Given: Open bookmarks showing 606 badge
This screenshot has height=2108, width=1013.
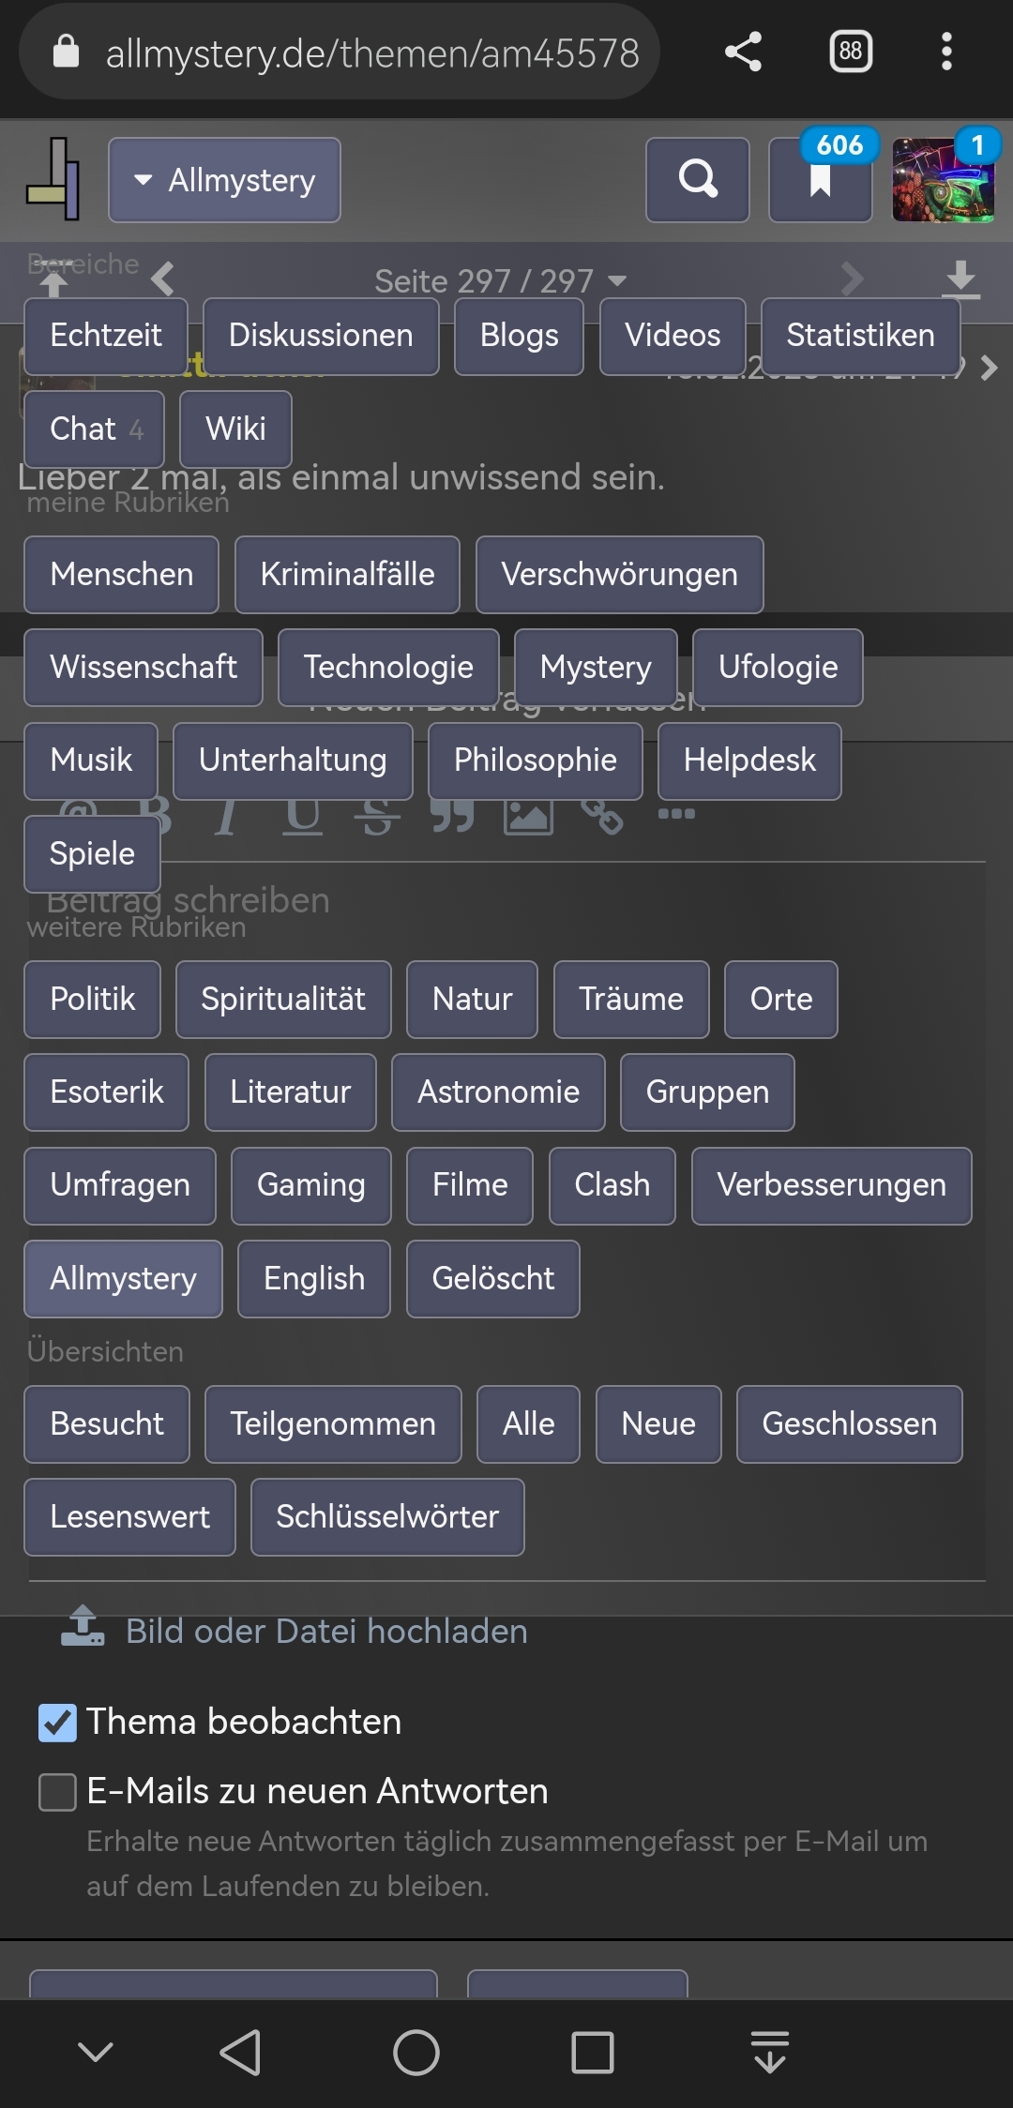Looking at the screenshot, I should coord(821,179).
